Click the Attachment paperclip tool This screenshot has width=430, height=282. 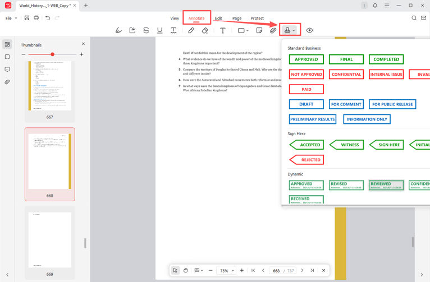point(273,30)
